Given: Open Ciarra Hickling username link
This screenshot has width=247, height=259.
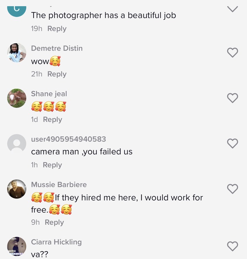Looking at the screenshot, I should click(x=56, y=242).
